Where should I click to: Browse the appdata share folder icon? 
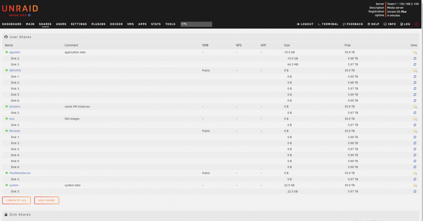coord(415,52)
